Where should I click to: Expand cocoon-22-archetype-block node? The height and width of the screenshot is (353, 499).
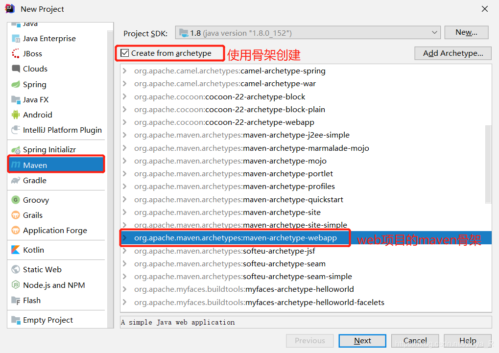pos(125,96)
